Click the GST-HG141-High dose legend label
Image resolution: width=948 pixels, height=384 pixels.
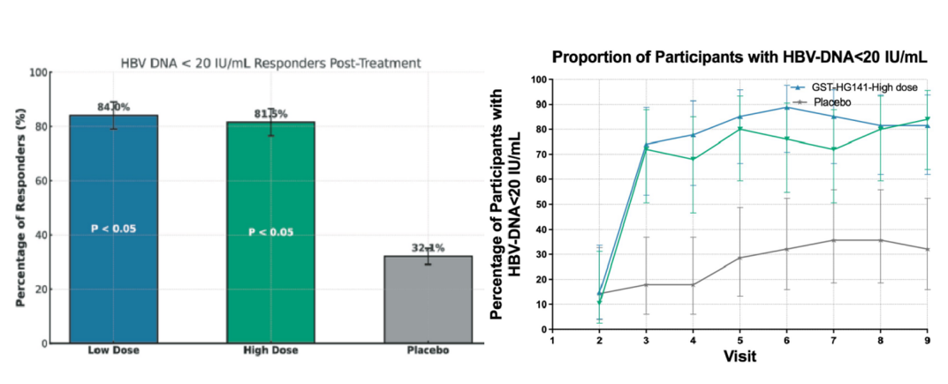(x=853, y=87)
